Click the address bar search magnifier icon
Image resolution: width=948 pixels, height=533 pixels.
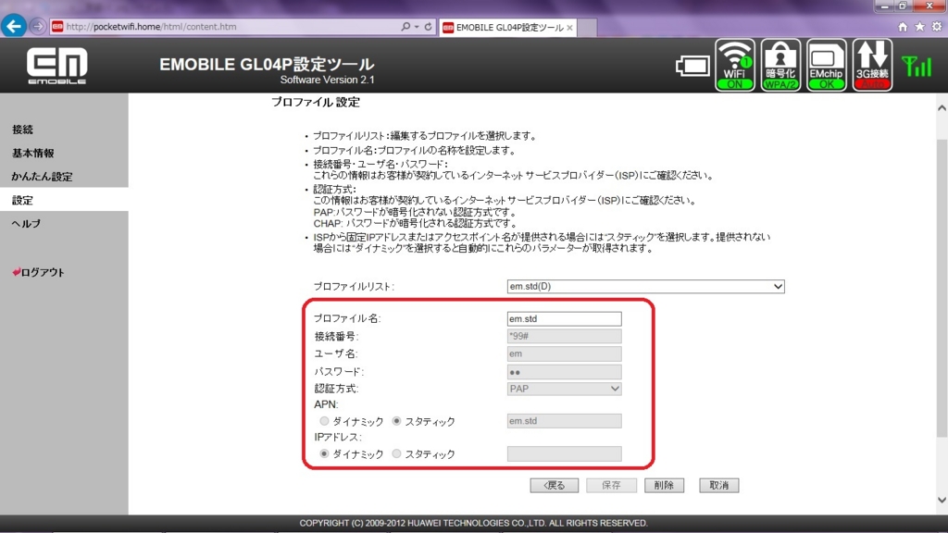click(x=405, y=27)
